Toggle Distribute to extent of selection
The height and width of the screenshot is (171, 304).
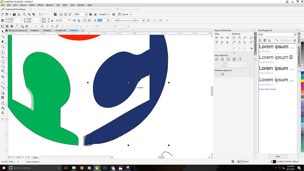(x=216, y=74)
